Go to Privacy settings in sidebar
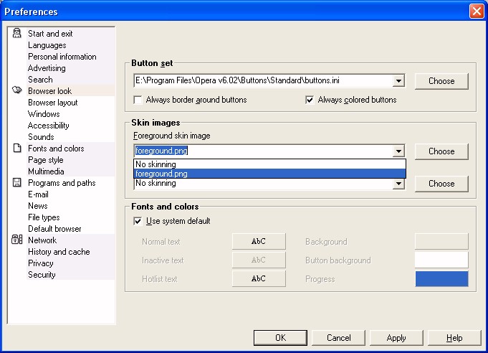 [x=40, y=263]
